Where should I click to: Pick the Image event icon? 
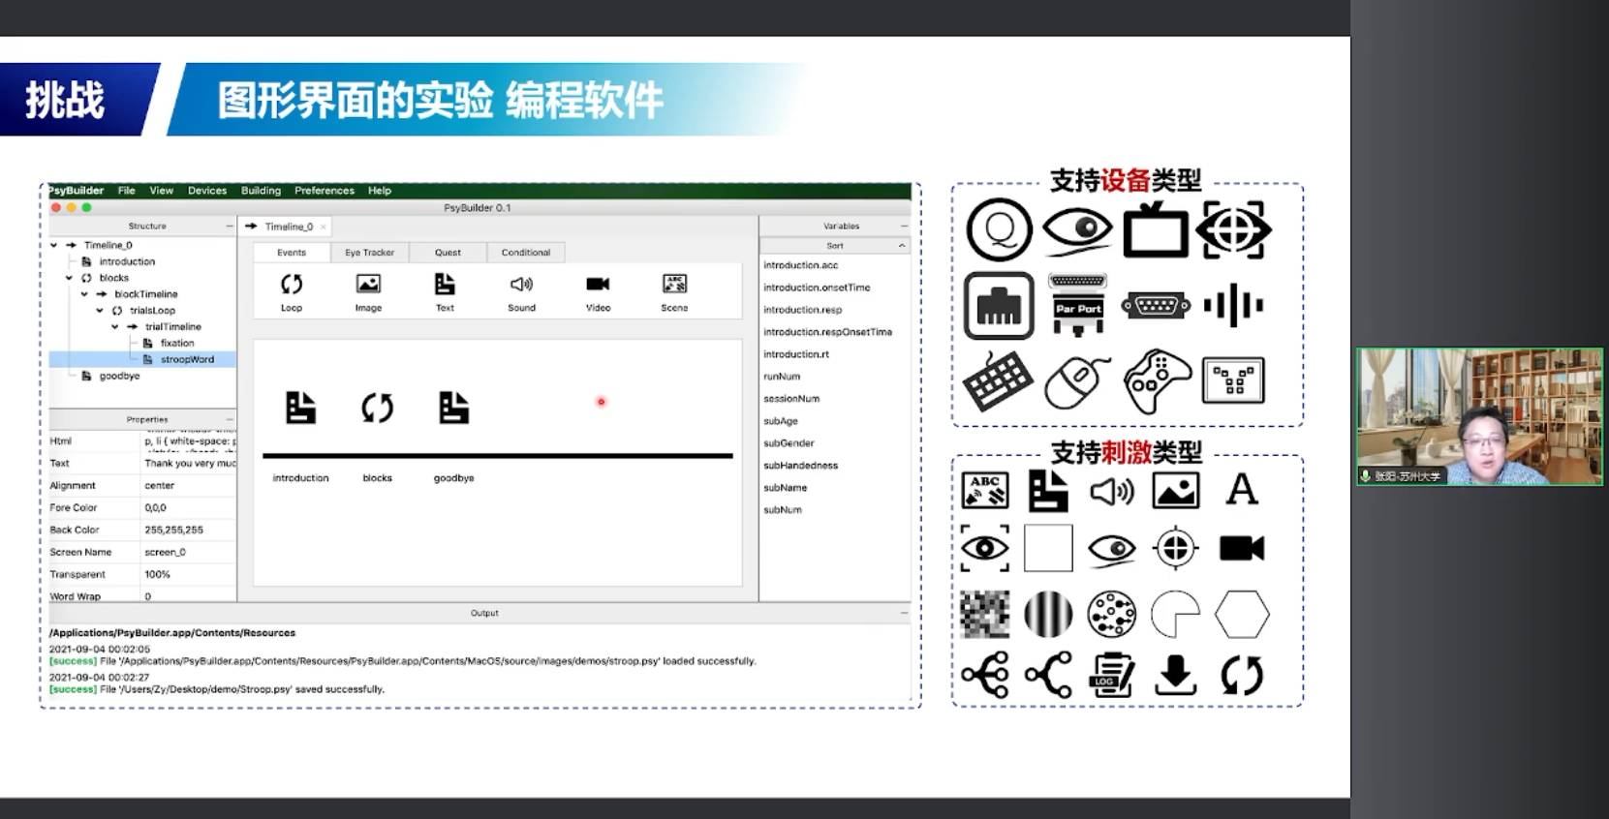click(x=368, y=285)
